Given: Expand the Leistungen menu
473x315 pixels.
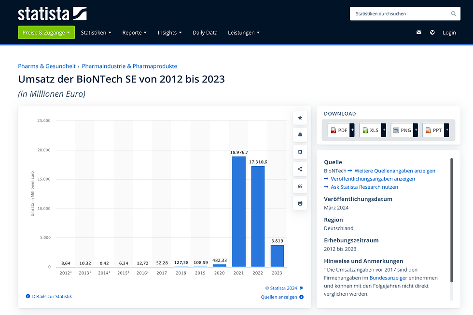Looking at the screenshot, I should tap(244, 33).
